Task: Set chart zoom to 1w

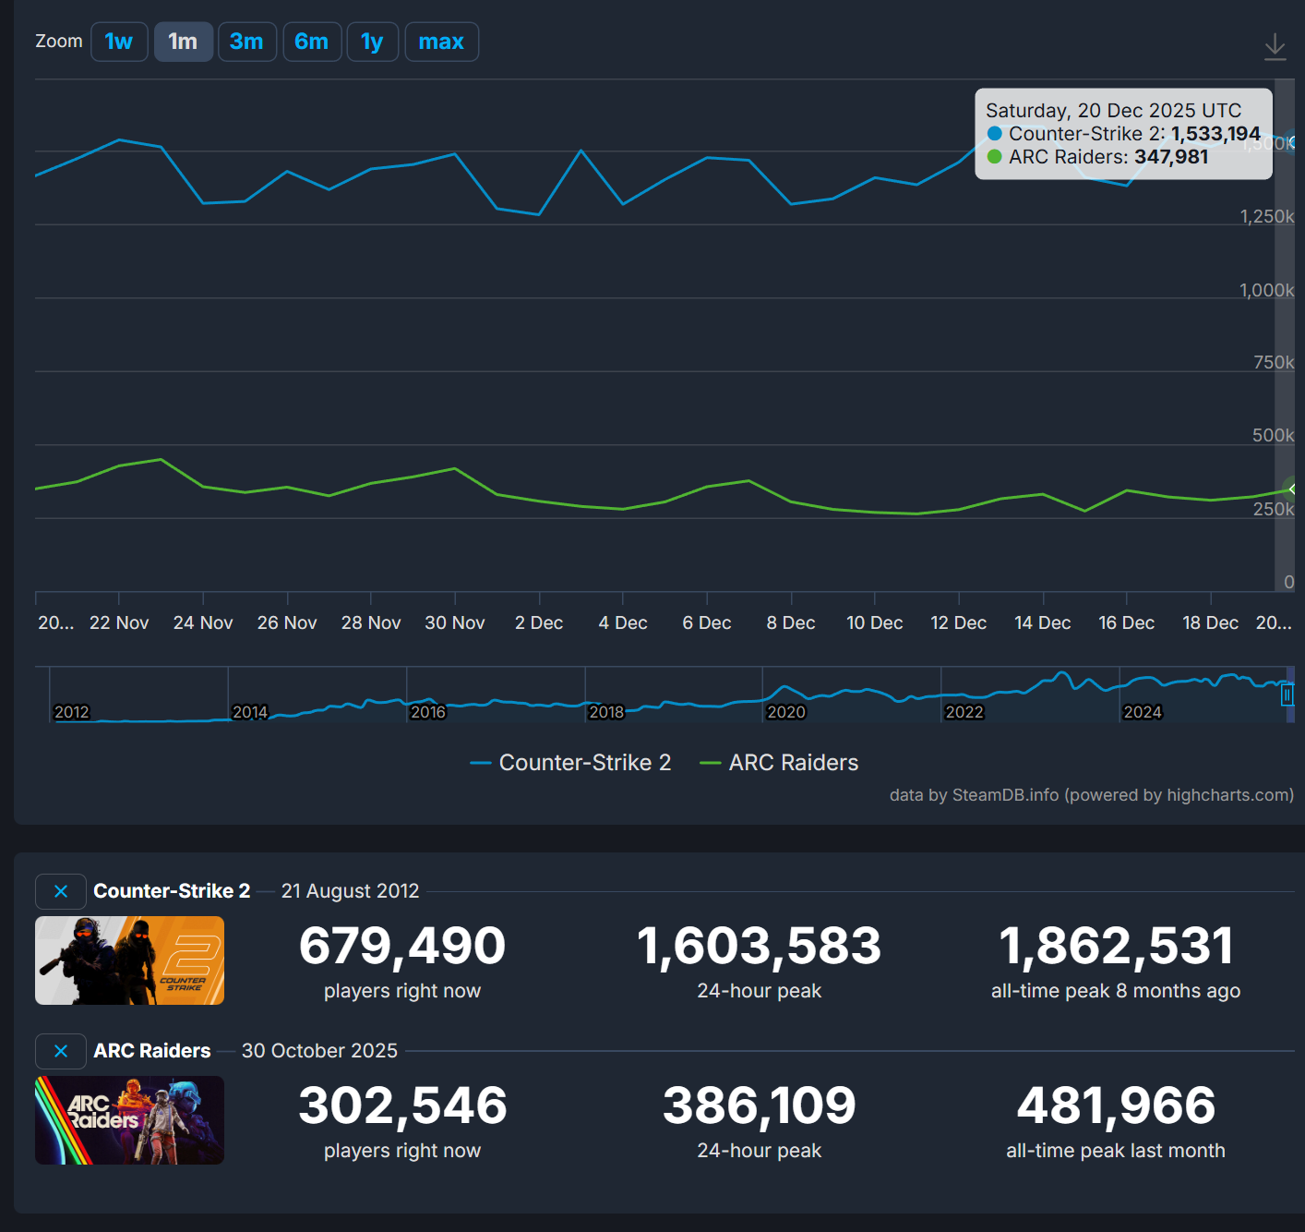Action: [x=119, y=42]
